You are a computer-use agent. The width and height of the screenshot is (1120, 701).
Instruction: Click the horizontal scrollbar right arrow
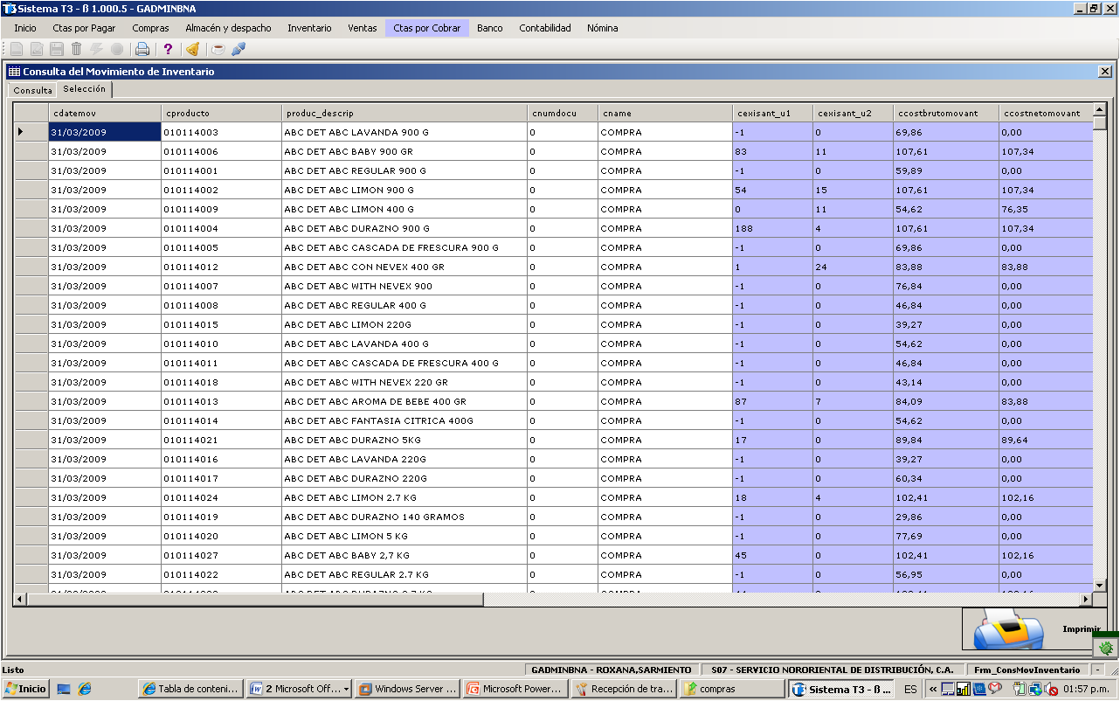tap(1086, 600)
